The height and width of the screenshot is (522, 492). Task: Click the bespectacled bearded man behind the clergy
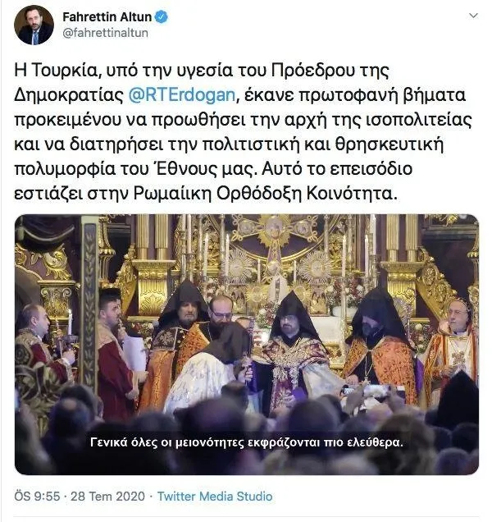[220, 314]
